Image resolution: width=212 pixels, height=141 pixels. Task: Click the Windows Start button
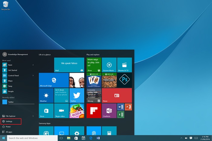coord(4,138)
